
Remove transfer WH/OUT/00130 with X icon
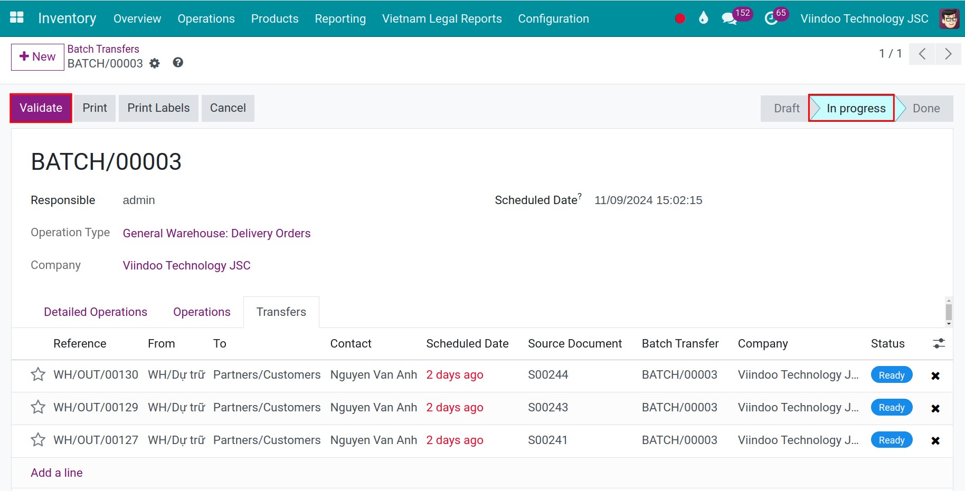click(x=935, y=376)
